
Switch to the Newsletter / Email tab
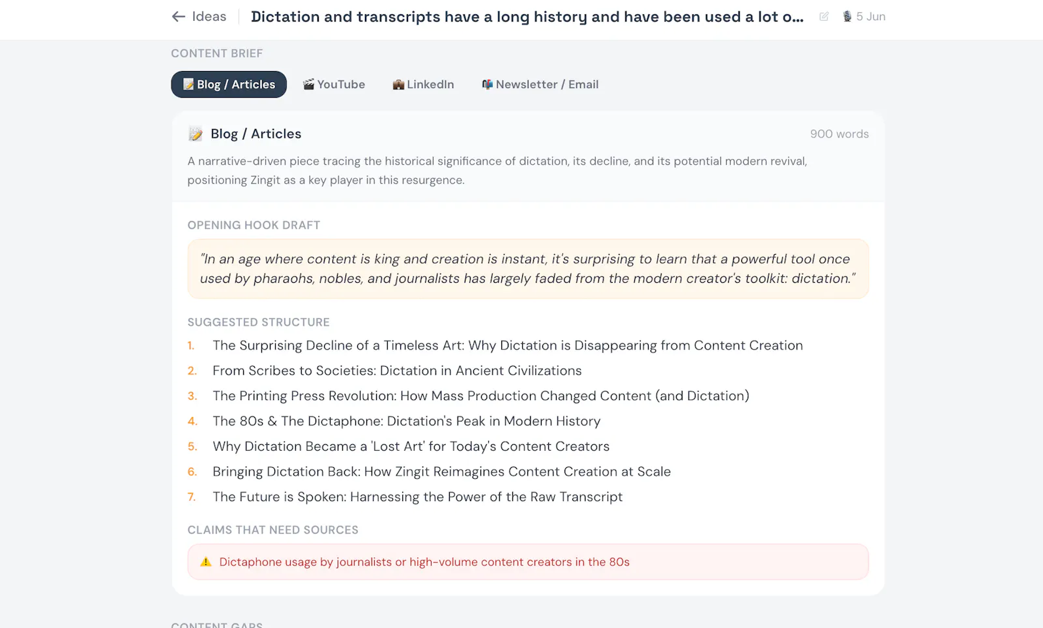pyautogui.click(x=540, y=85)
